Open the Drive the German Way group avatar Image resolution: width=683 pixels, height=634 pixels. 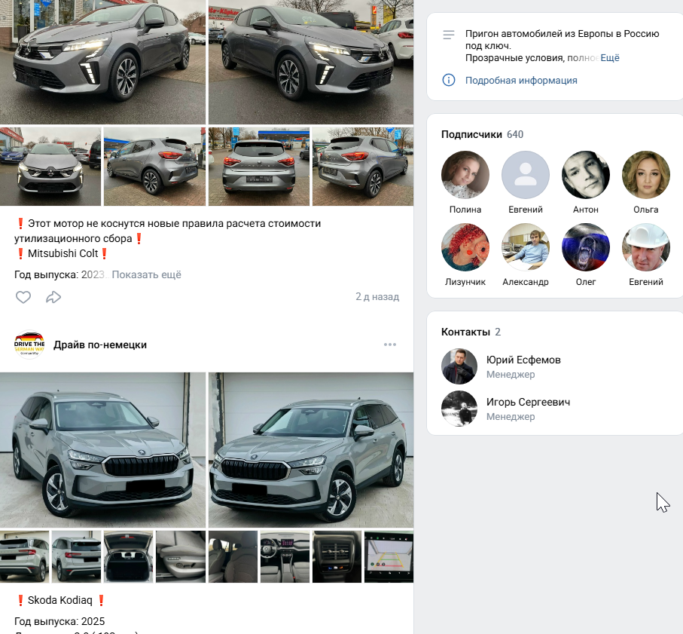click(x=29, y=345)
